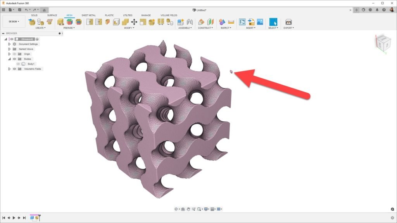Click the Undo arrow button
This screenshot has width=397, height=223.
[26, 10]
